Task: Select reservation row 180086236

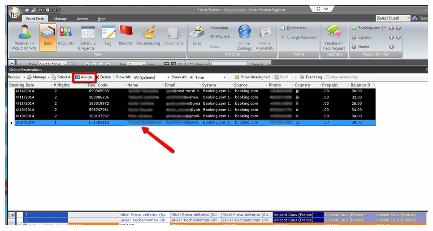Action: (x=195, y=97)
